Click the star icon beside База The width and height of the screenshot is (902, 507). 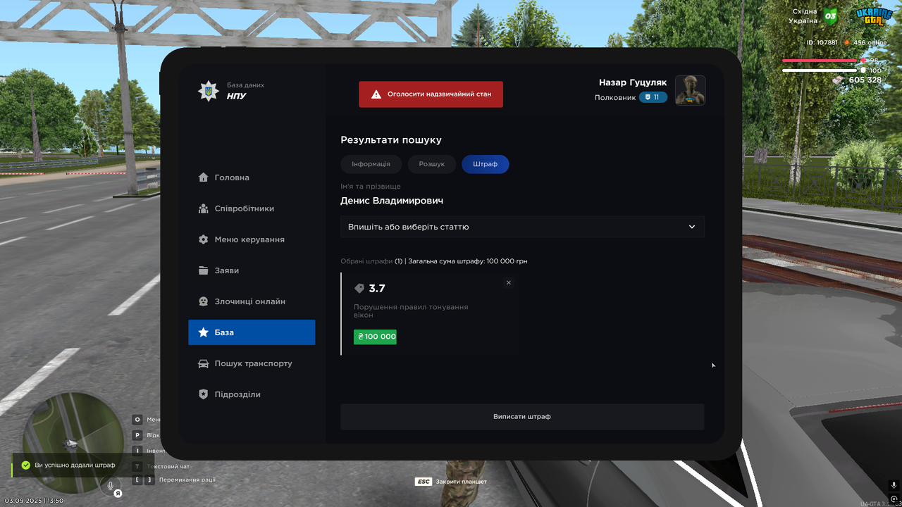tap(204, 332)
